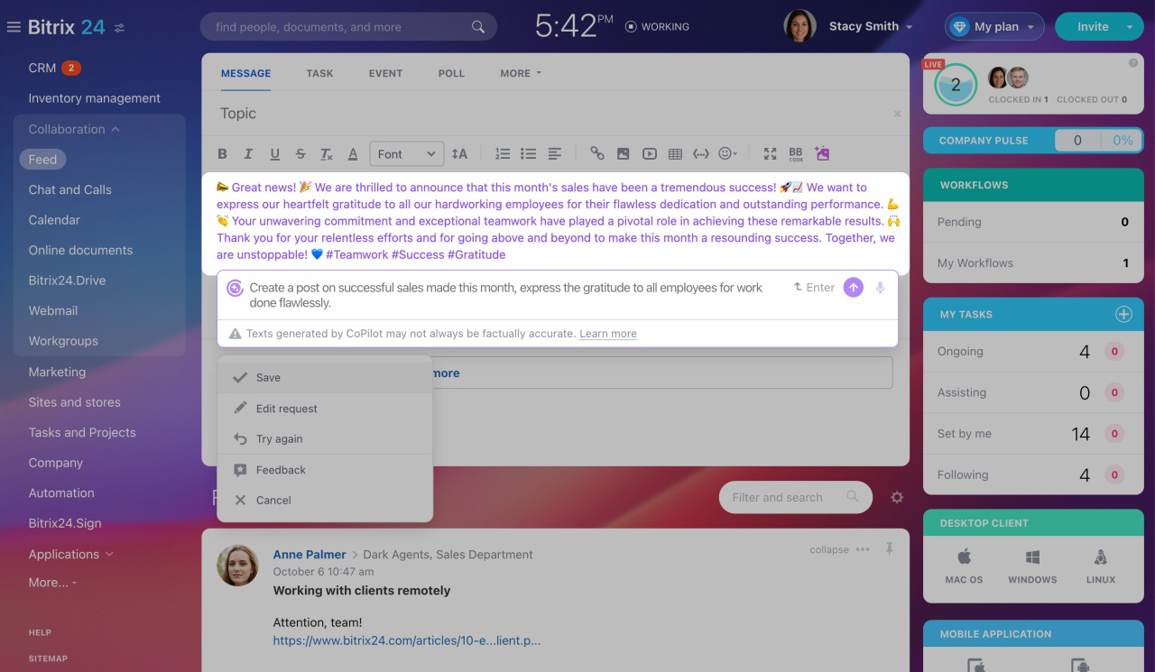The image size is (1155, 672).
Task: Send the CoPilot request with the arrow button
Action: [853, 288]
